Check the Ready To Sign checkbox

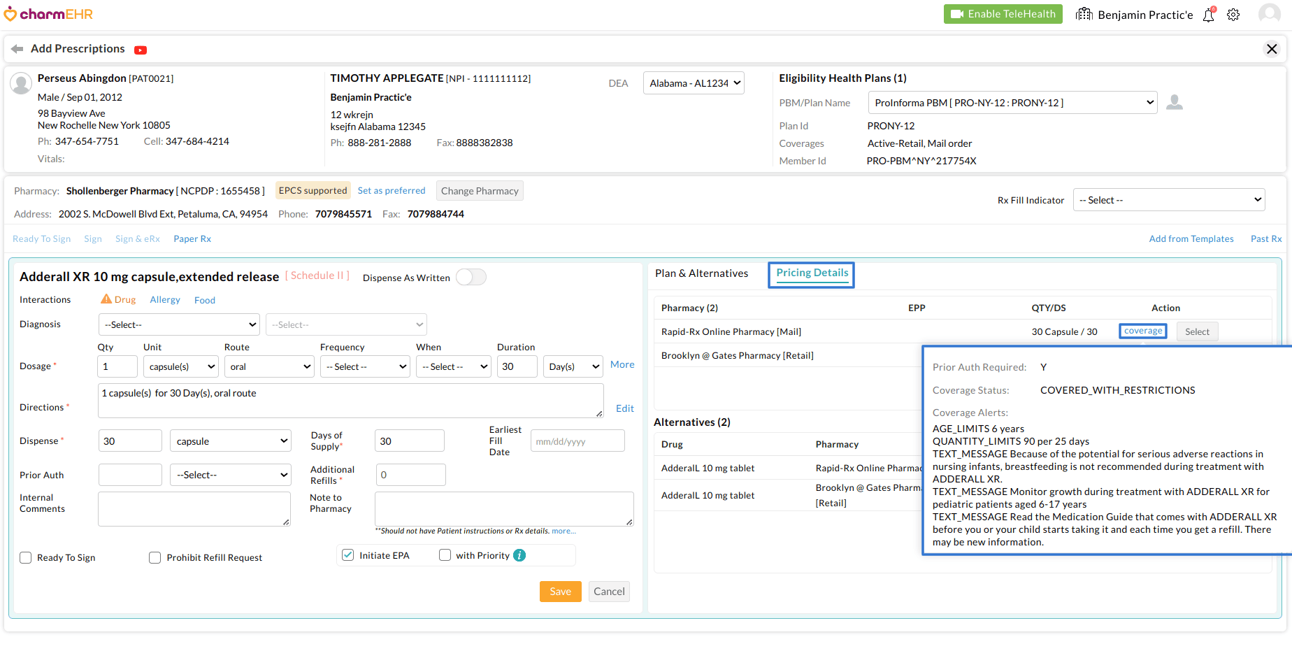tap(26, 558)
